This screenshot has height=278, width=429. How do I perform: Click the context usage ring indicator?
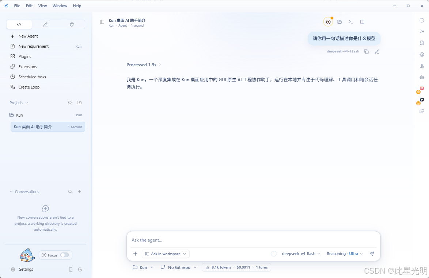click(274, 254)
